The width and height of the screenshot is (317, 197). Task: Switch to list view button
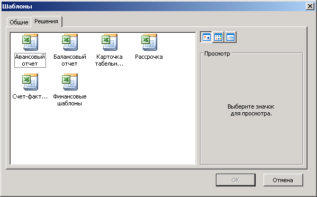219,37
